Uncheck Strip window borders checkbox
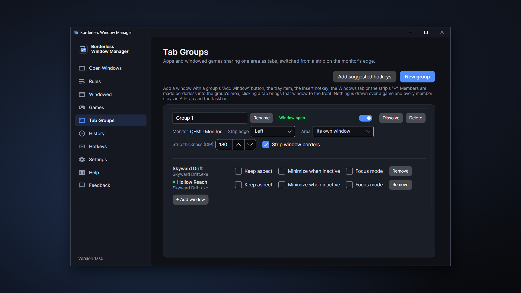 click(266, 145)
